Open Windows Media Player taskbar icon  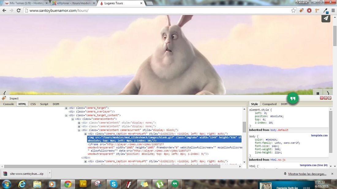click(x=52, y=184)
